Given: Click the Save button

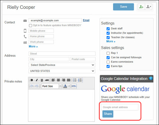Looking at the screenshot, I should coord(123,7).
